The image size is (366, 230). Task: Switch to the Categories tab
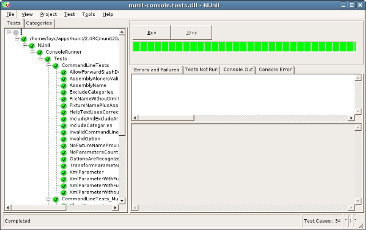pyautogui.click(x=39, y=23)
